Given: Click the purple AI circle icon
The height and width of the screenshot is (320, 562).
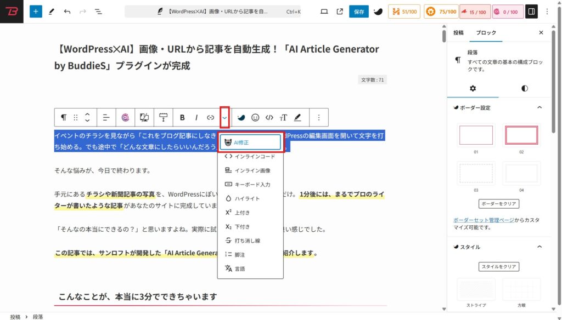Looking at the screenshot, I should click(125, 117).
